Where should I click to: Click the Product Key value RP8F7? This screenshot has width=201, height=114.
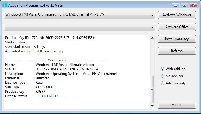pyautogui.click(x=40, y=92)
